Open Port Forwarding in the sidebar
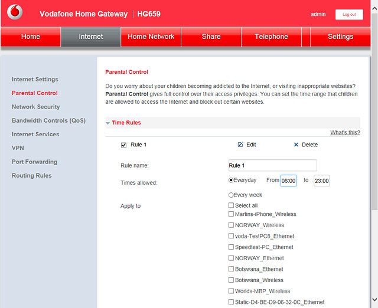The image size is (378, 308). tap(34, 162)
